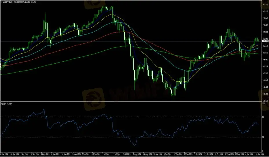Image resolution: width=269 pixels, height=157 pixels.
Task: Click the 12 Apr 2024 date label
Action: click(35, 154)
